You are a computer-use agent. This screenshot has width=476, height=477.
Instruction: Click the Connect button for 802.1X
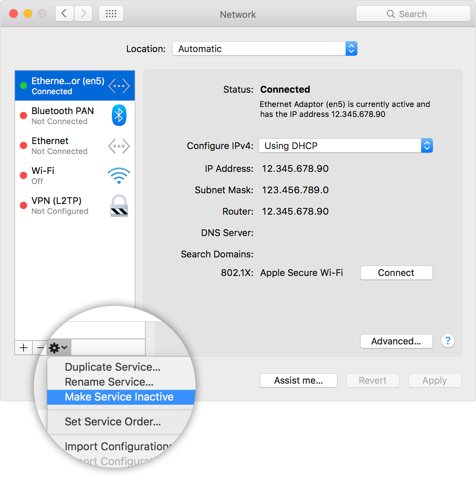(x=396, y=273)
